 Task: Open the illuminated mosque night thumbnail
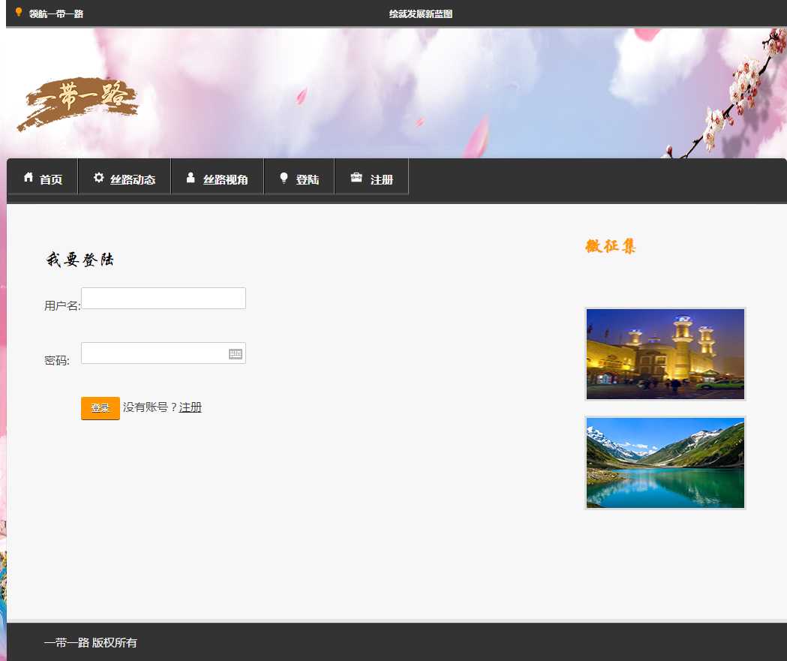[x=665, y=354]
